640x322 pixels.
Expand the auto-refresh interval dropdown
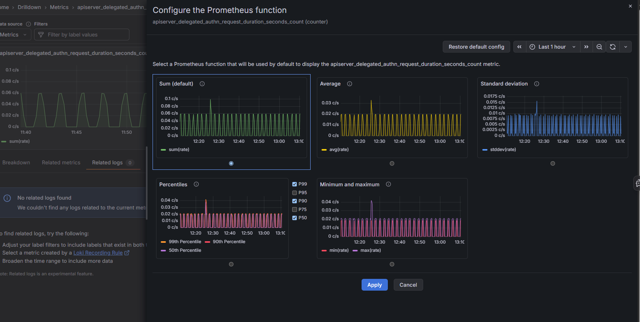[x=625, y=47]
